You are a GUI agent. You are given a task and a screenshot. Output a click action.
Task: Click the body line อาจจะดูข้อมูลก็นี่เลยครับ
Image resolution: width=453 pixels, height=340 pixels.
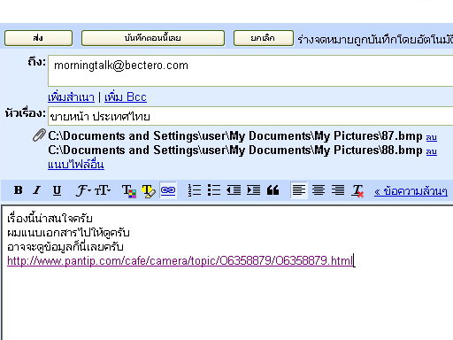click(x=65, y=247)
